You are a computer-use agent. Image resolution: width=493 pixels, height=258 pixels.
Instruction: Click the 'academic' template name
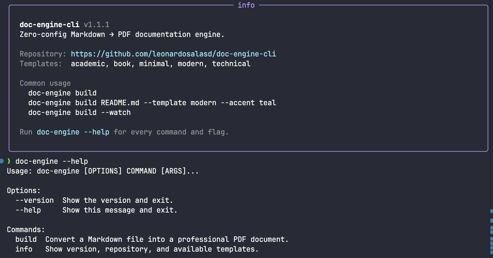88,64
